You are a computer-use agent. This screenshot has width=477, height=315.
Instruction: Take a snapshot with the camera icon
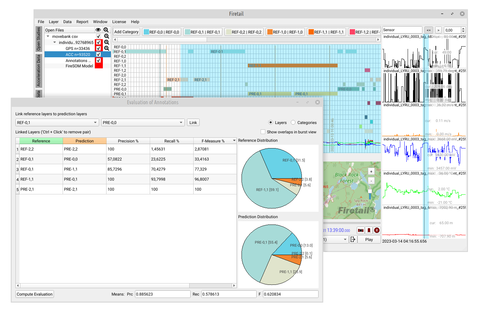click(x=361, y=230)
